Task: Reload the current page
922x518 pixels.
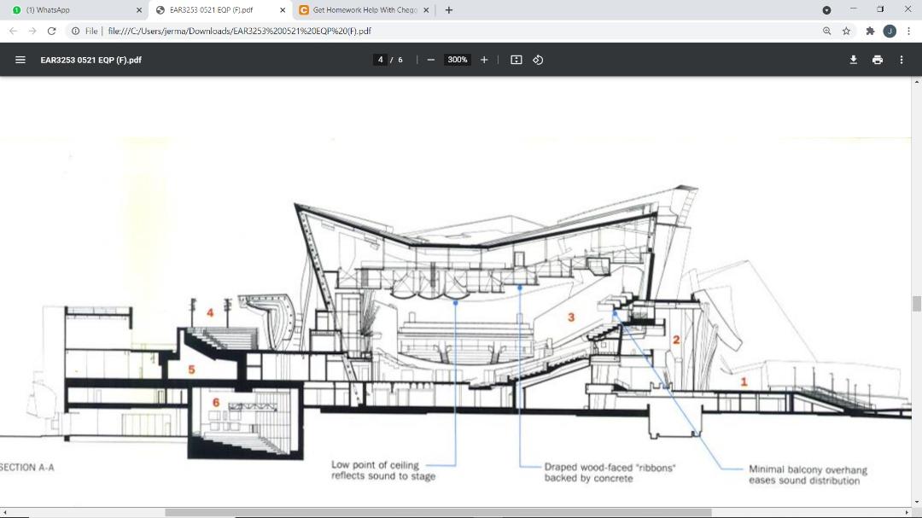Action: pos(52,32)
